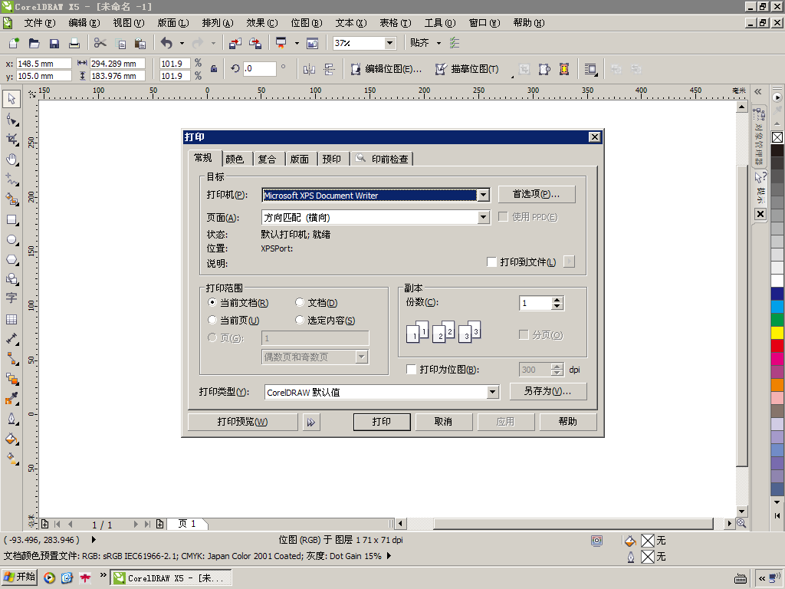785x589 pixels.
Task: Click the 打印 button
Action: 382,422
